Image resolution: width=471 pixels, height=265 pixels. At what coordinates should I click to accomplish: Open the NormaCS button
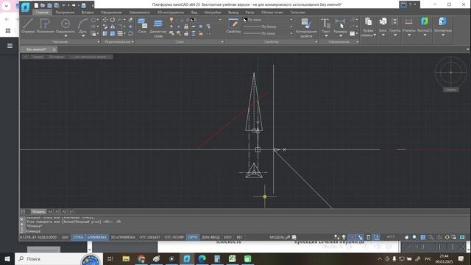[425, 26]
